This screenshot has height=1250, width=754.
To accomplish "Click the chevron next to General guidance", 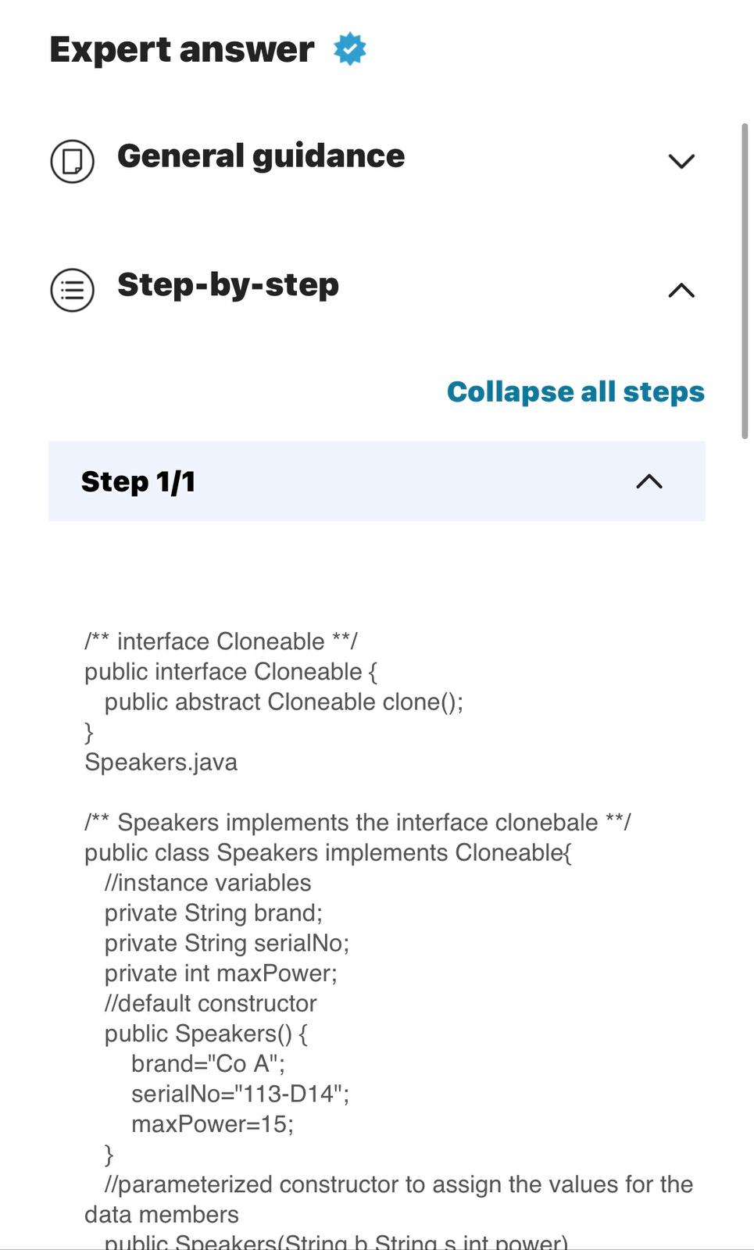I will 681,162.
